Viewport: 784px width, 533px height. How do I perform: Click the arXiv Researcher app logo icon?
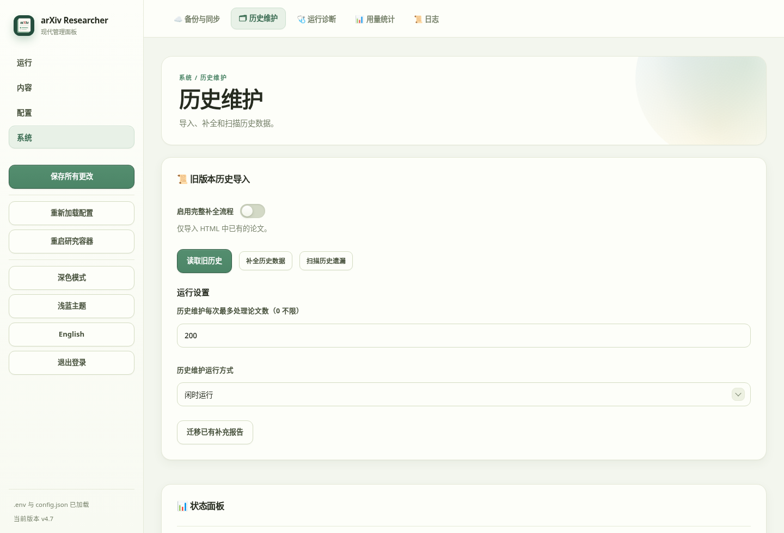click(24, 26)
